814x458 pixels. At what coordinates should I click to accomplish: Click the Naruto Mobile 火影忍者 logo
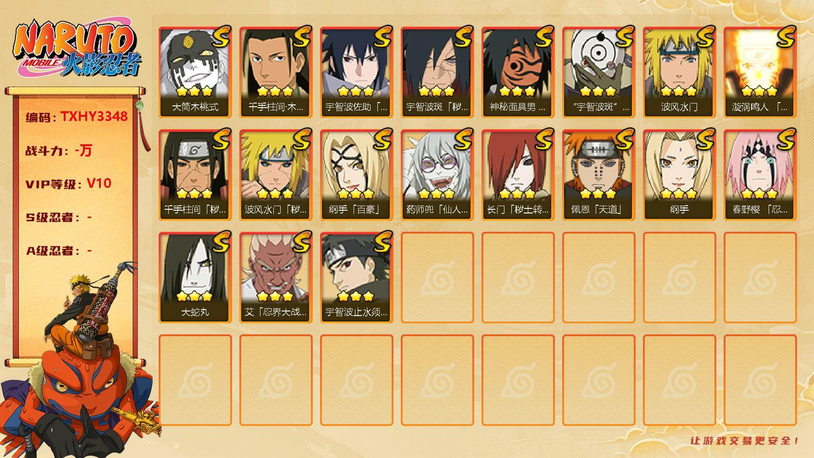click(x=77, y=49)
